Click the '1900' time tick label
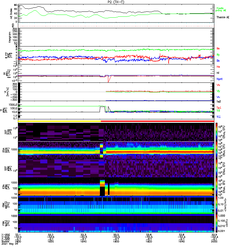The image size is (232, 248). coord(116,241)
